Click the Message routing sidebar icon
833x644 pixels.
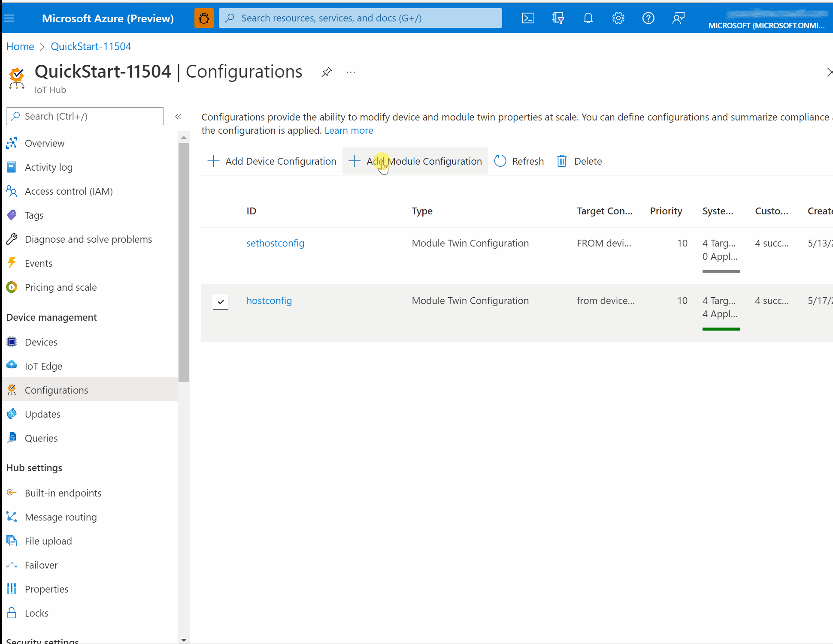click(12, 517)
